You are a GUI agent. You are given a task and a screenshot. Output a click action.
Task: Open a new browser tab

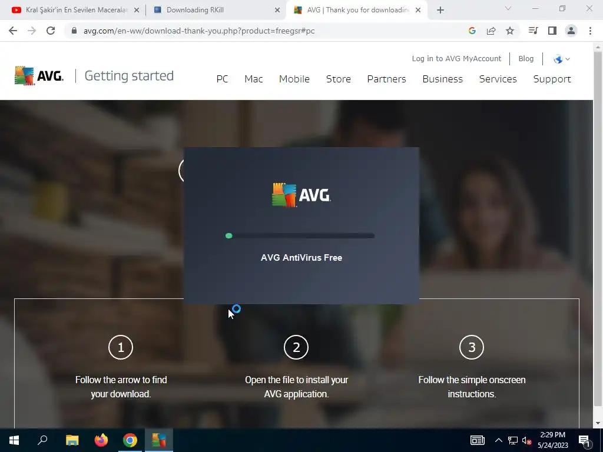[440, 10]
